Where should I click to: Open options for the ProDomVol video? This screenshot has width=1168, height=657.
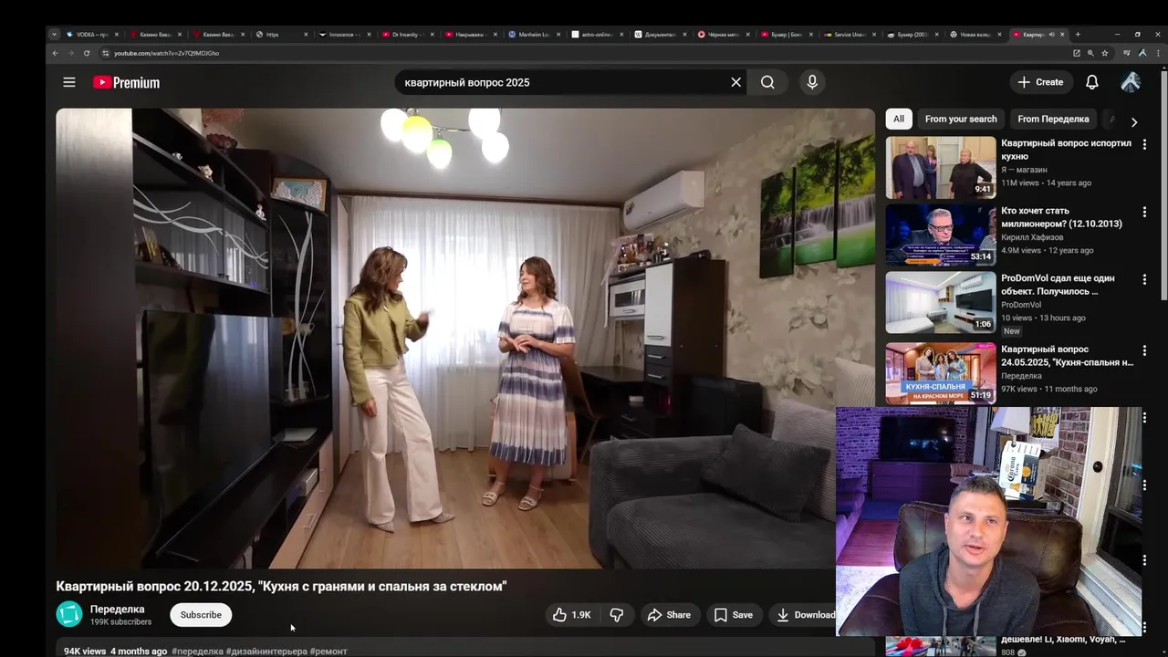1144,279
